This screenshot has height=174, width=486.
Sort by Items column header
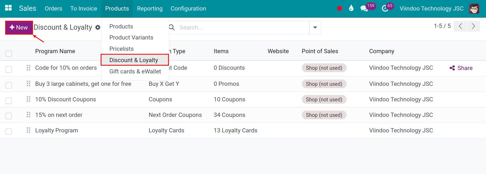pos(221,51)
